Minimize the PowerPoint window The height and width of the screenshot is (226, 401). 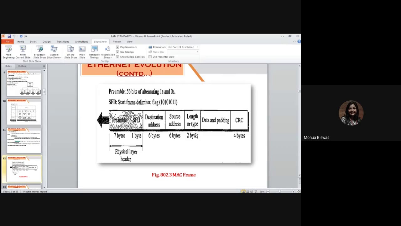coord(282,36)
